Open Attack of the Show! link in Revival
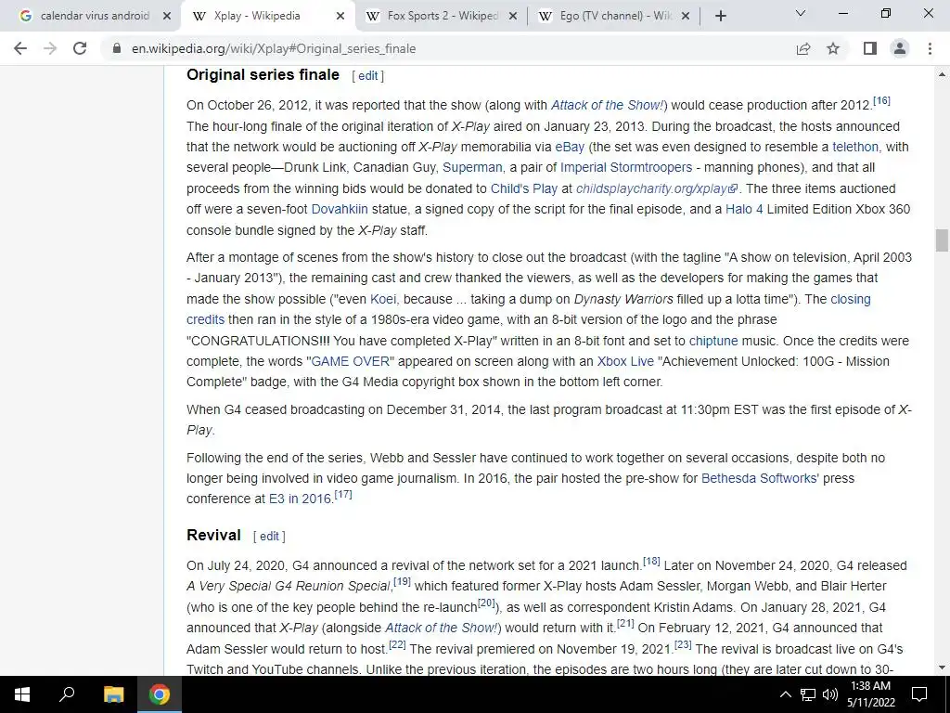The width and height of the screenshot is (950, 713). [443, 628]
